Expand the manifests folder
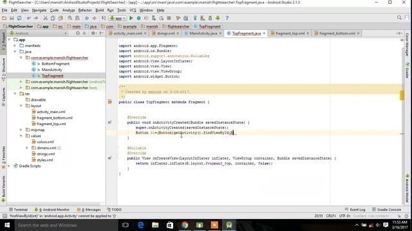The image size is (412, 231). [15, 46]
